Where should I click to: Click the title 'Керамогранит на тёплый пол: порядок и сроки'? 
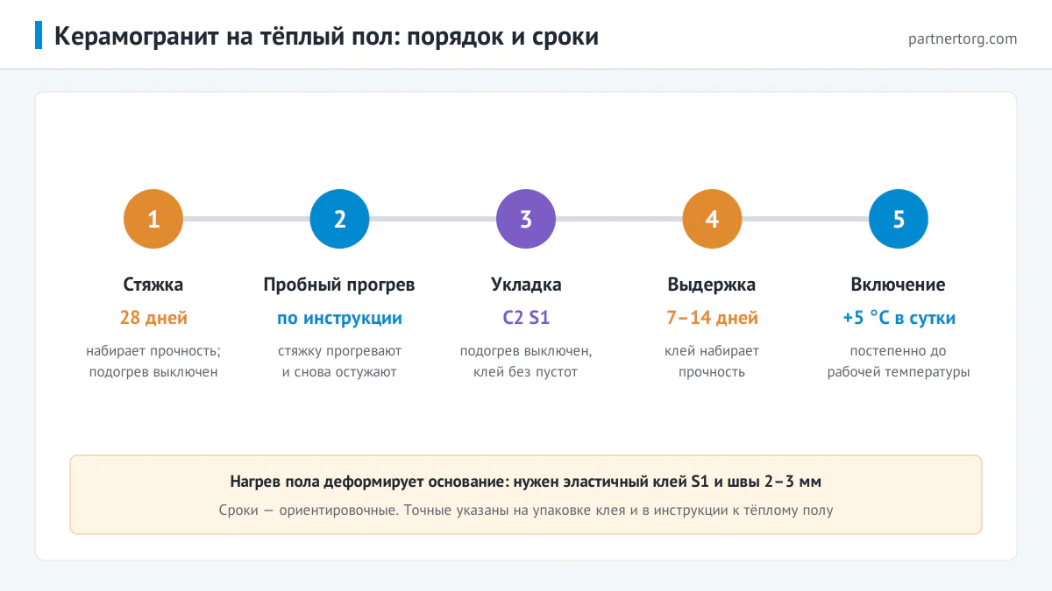pyautogui.click(x=327, y=37)
